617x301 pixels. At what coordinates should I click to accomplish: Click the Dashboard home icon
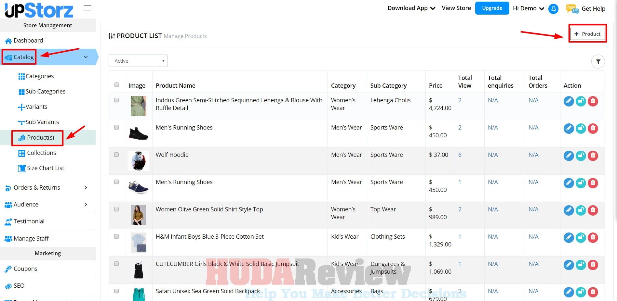coord(8,41)
